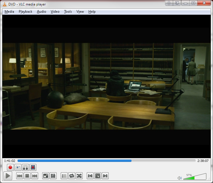
Task: Skip to the previous media item
Action: 20,176
